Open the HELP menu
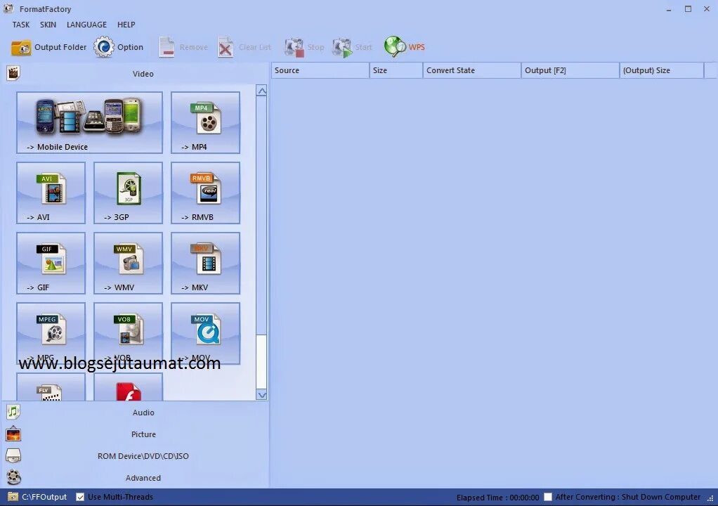The height and width of the screenshot is (506, 718). pos(126,25)
